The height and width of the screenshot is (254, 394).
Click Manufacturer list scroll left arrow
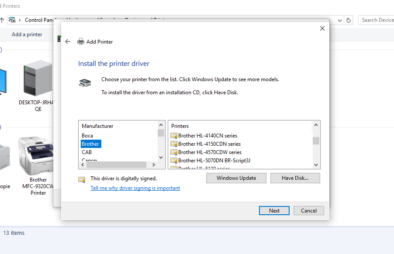pyautogui.click(x=83, y=165)
